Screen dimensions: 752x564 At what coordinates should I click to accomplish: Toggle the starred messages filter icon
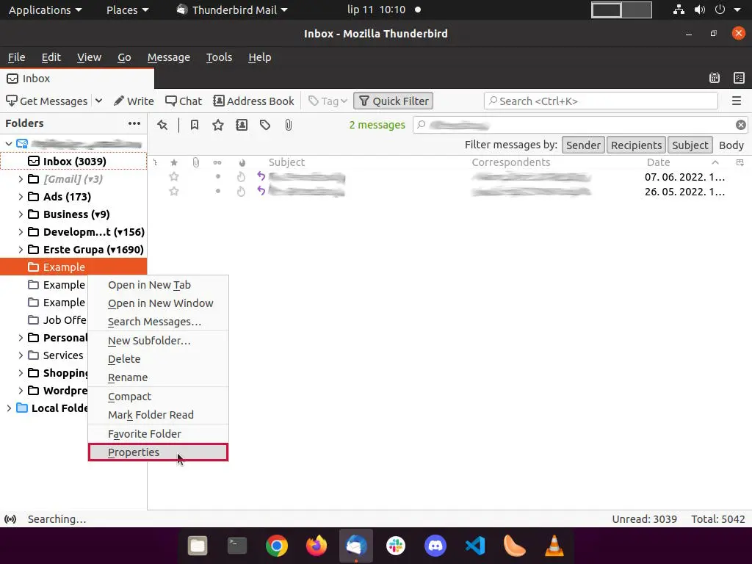[x=218, y=125]
